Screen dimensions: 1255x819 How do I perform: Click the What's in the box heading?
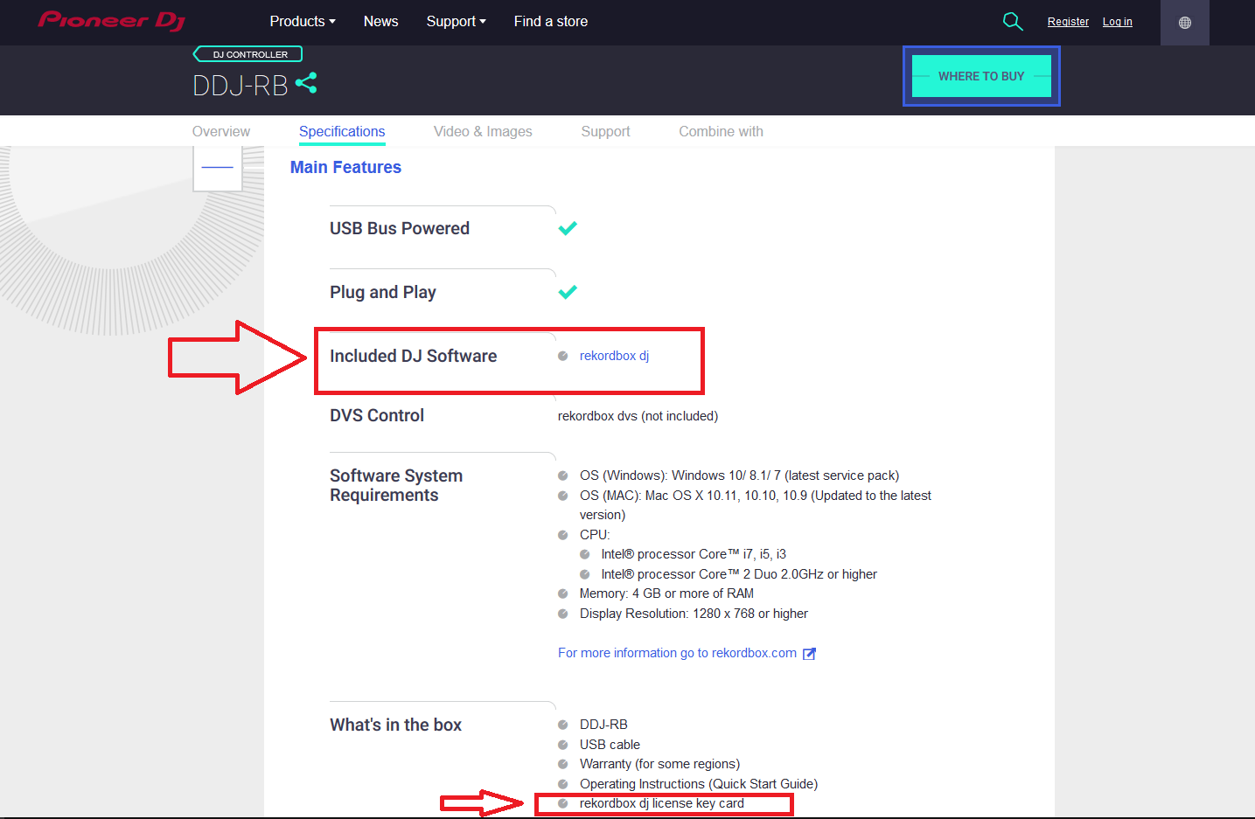point(395,725)
